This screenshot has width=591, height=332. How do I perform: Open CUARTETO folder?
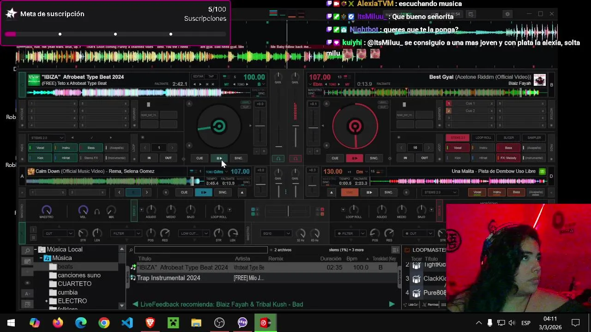point(74,284)
